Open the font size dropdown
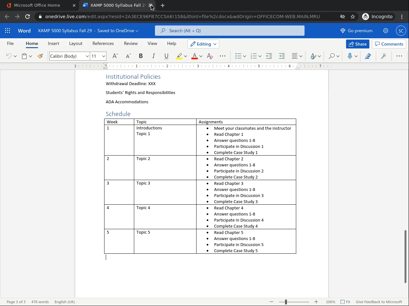The height and width of the screenshot is (306, 409). 104,56
